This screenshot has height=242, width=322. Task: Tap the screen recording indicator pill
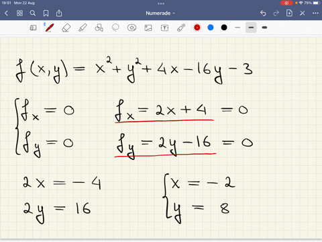pos(286,3)
